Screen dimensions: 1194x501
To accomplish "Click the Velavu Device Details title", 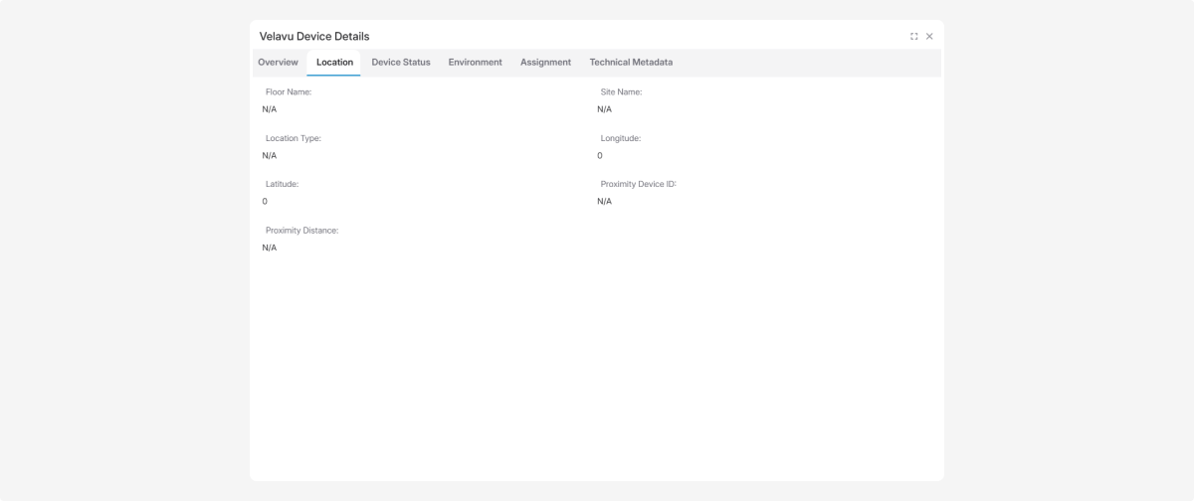I will [x=314, y=37].
